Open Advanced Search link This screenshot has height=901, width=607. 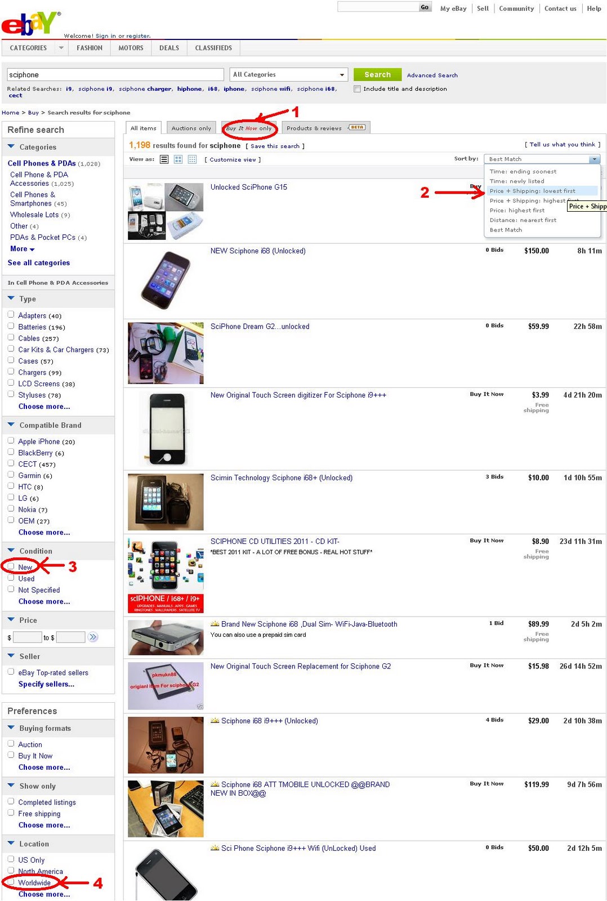coord(432,75)
